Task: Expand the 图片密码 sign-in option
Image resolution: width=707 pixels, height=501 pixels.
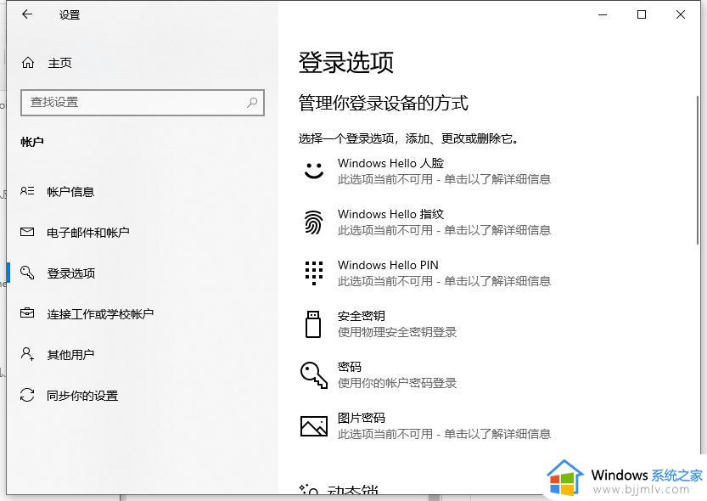Action: (426, 426)
